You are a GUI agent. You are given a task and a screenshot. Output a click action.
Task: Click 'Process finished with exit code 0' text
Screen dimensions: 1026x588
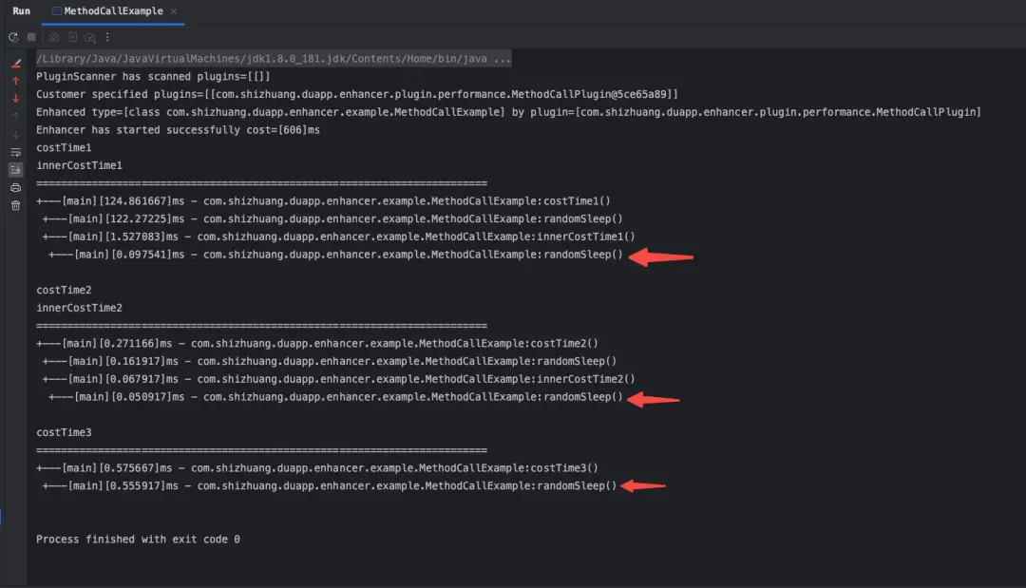coord(138,539)
